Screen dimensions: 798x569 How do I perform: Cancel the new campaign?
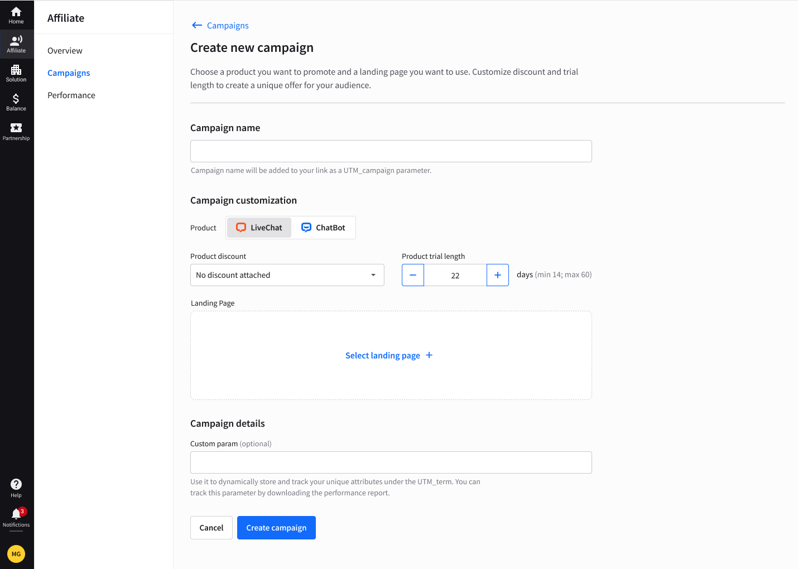[x=211, y=527]
